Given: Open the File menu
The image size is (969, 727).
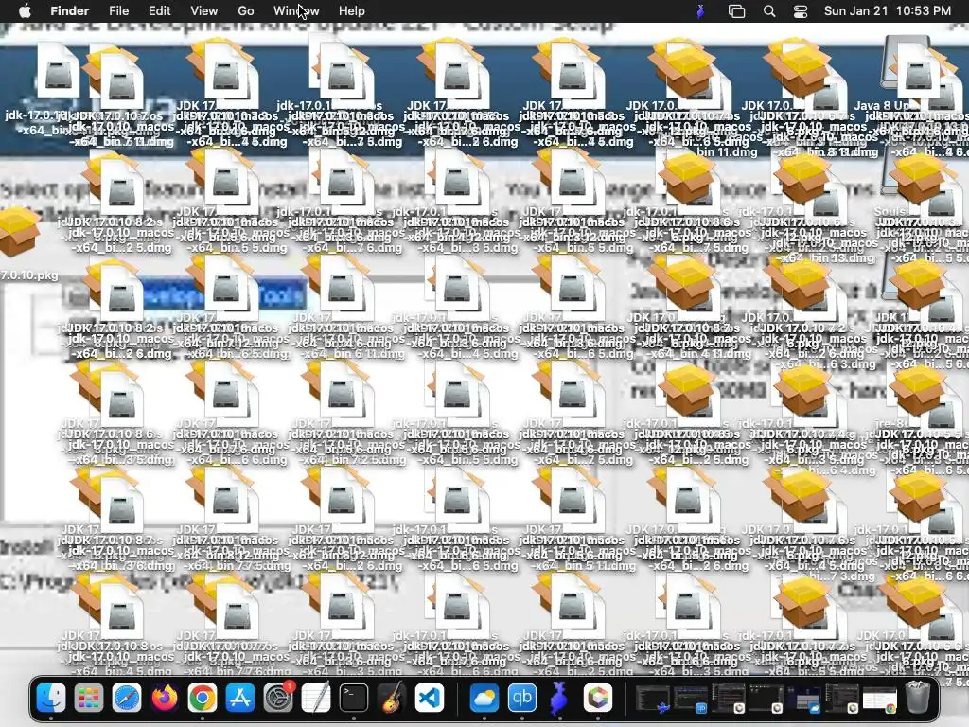Looking at the screenshot, I should pos(118,11).
